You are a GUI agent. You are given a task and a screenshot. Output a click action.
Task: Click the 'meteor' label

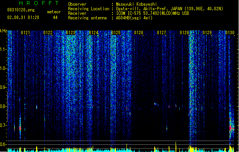coord(54,12)
